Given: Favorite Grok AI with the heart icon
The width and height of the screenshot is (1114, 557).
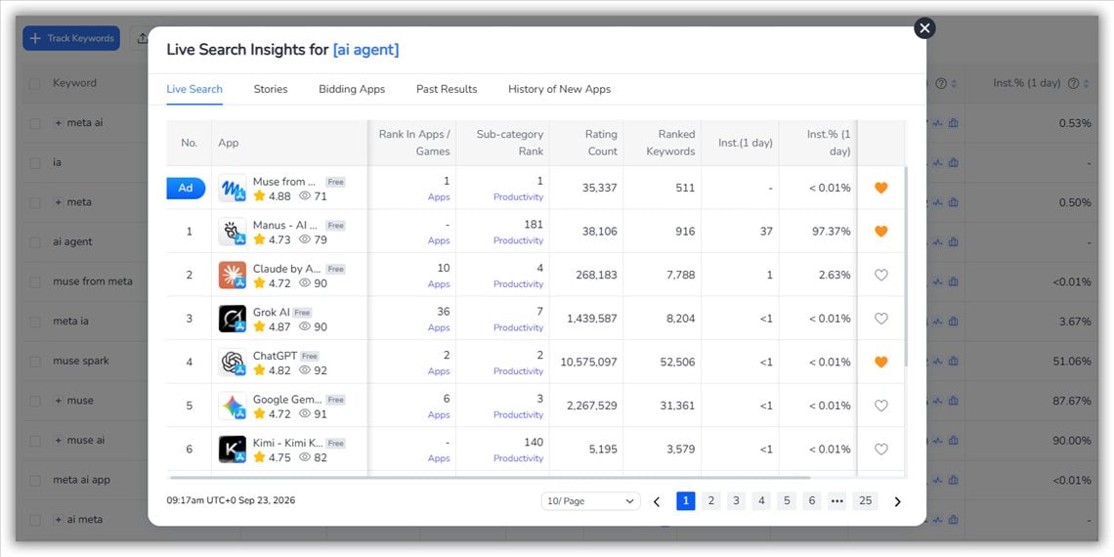Looking at the screenshot, I should (881, 319).
